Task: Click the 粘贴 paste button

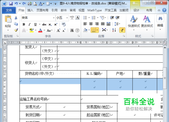Action: 8,23
